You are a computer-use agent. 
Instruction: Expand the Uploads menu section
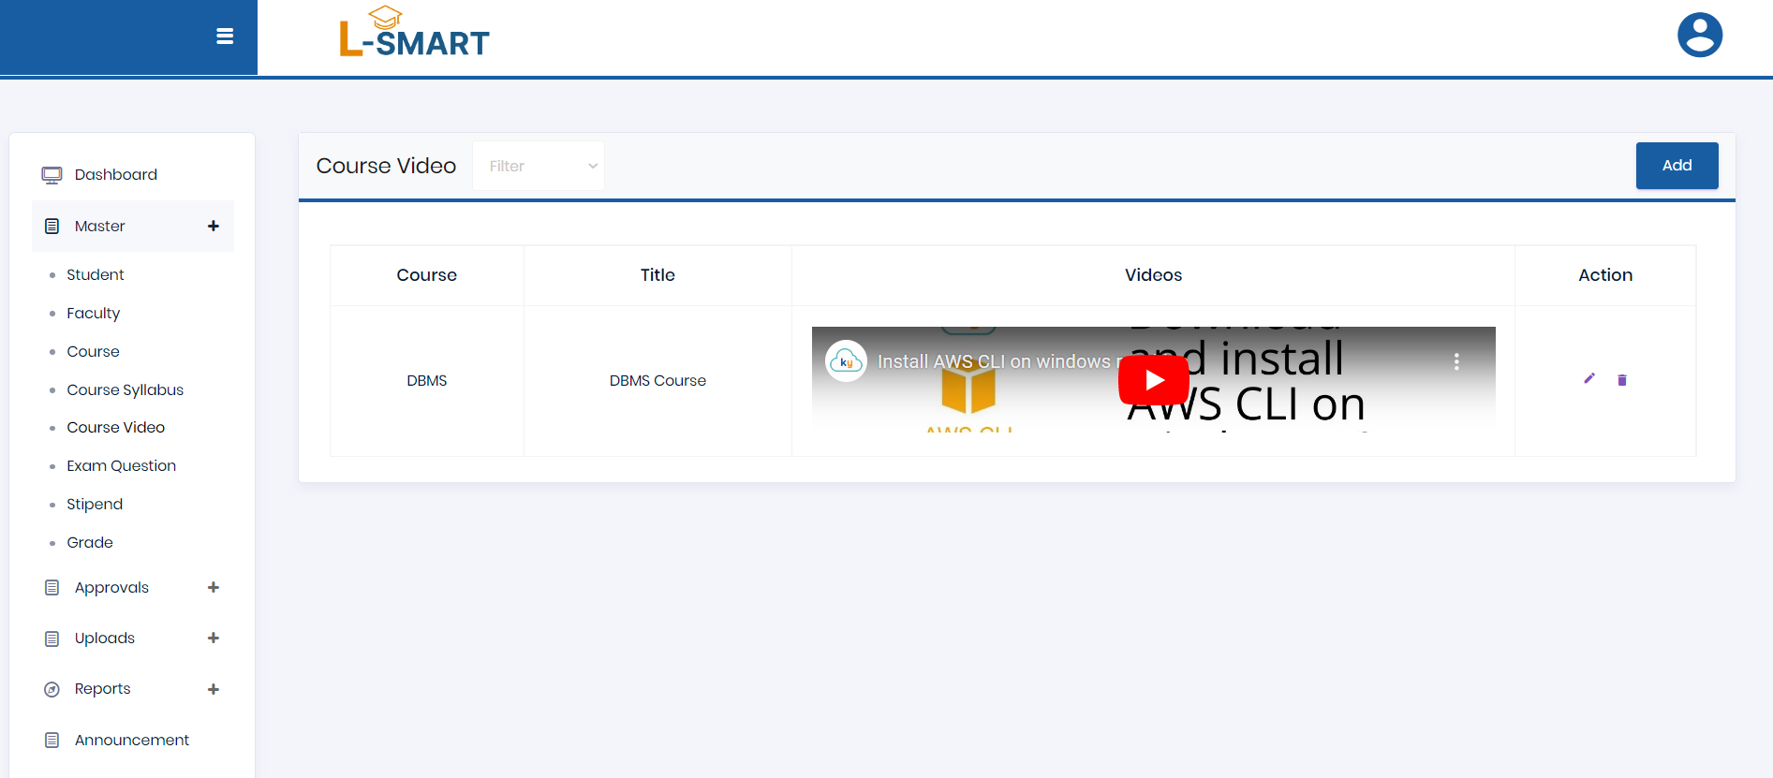pyautogui.click(x=214, y=639)
